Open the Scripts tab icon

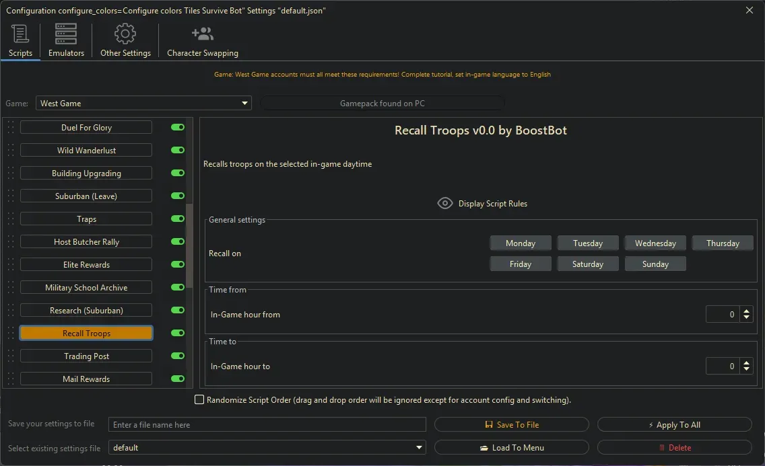tap(20, 34)
